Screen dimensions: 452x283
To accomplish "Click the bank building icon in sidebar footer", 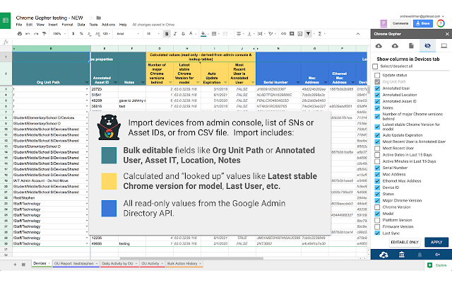I will (402, 255).
